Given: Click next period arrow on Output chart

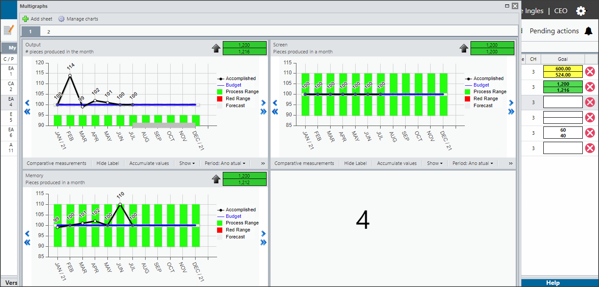Looking at the screenshot, I should point(264,103).
